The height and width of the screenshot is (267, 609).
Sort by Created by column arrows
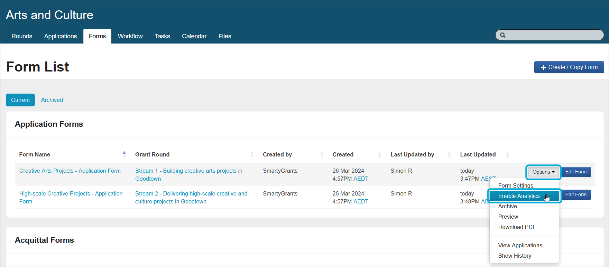322,154
